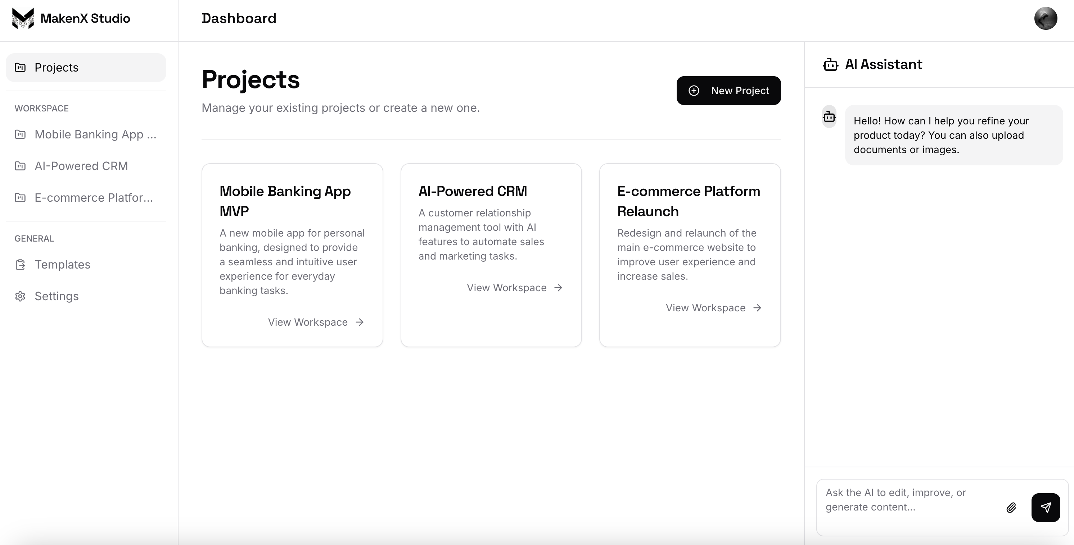1074x545 pixels.
Task: Open AI-Powered CRM in sidebar
Action: pyautogui.click(x=81, y=166)
